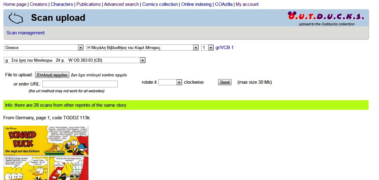Image resolution: width=379 pixels, height=180 pixels.
Task: Open the Characters section
Action: (x=62, y=4)
